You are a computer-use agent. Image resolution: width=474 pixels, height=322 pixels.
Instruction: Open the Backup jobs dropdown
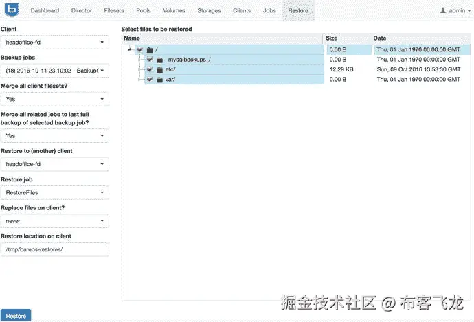[55, 71]
